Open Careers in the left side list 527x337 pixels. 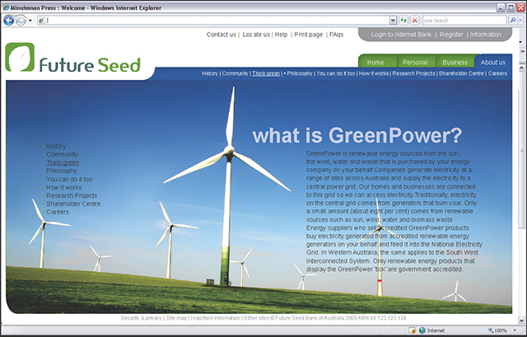click(58, 212)
